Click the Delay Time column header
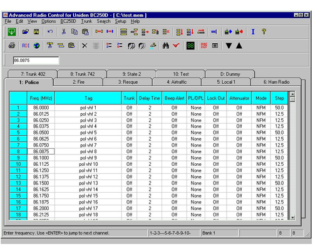Viewport: 313px width, 249px height. 150,98
